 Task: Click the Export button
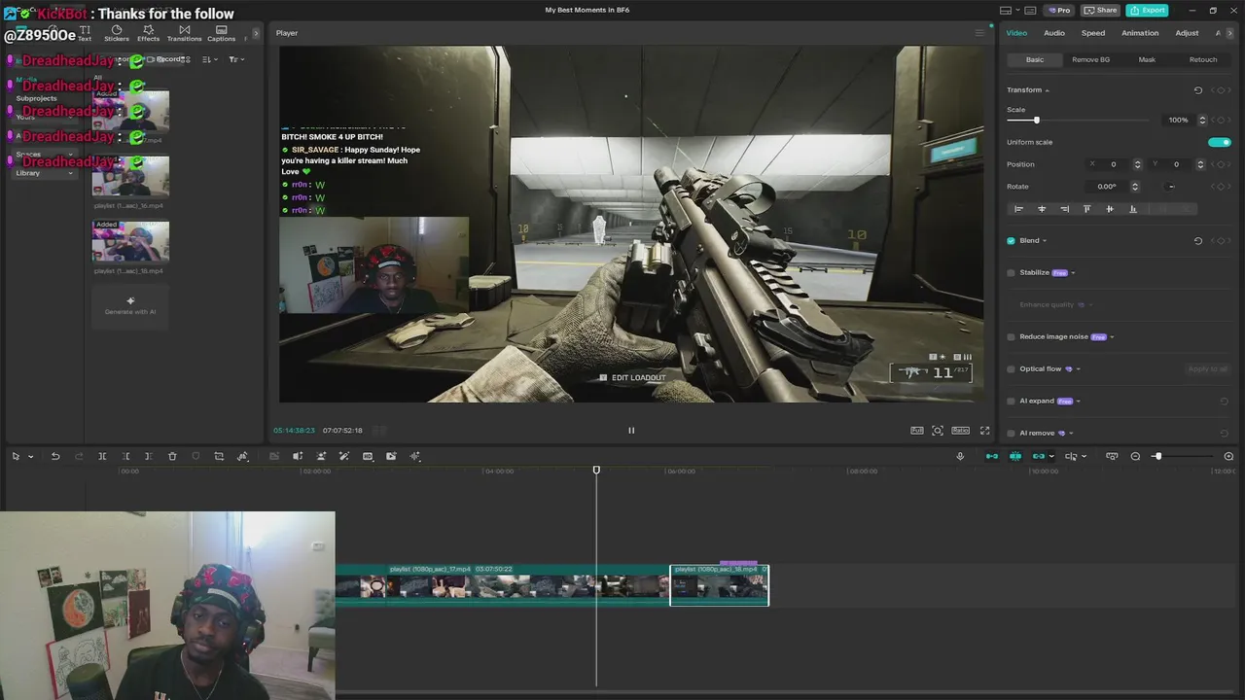pos(1147,10)
